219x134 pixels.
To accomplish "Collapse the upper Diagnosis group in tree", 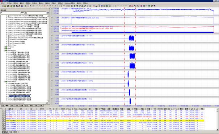I will [4, 50].
